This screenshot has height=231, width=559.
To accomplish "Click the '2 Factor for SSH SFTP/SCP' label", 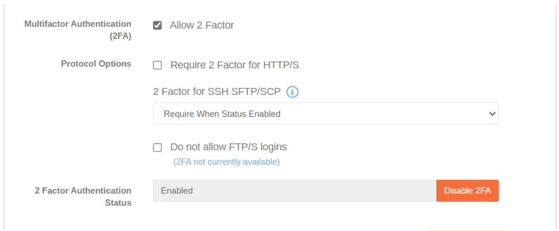I will pyautogui.click(x=217, y=92).
